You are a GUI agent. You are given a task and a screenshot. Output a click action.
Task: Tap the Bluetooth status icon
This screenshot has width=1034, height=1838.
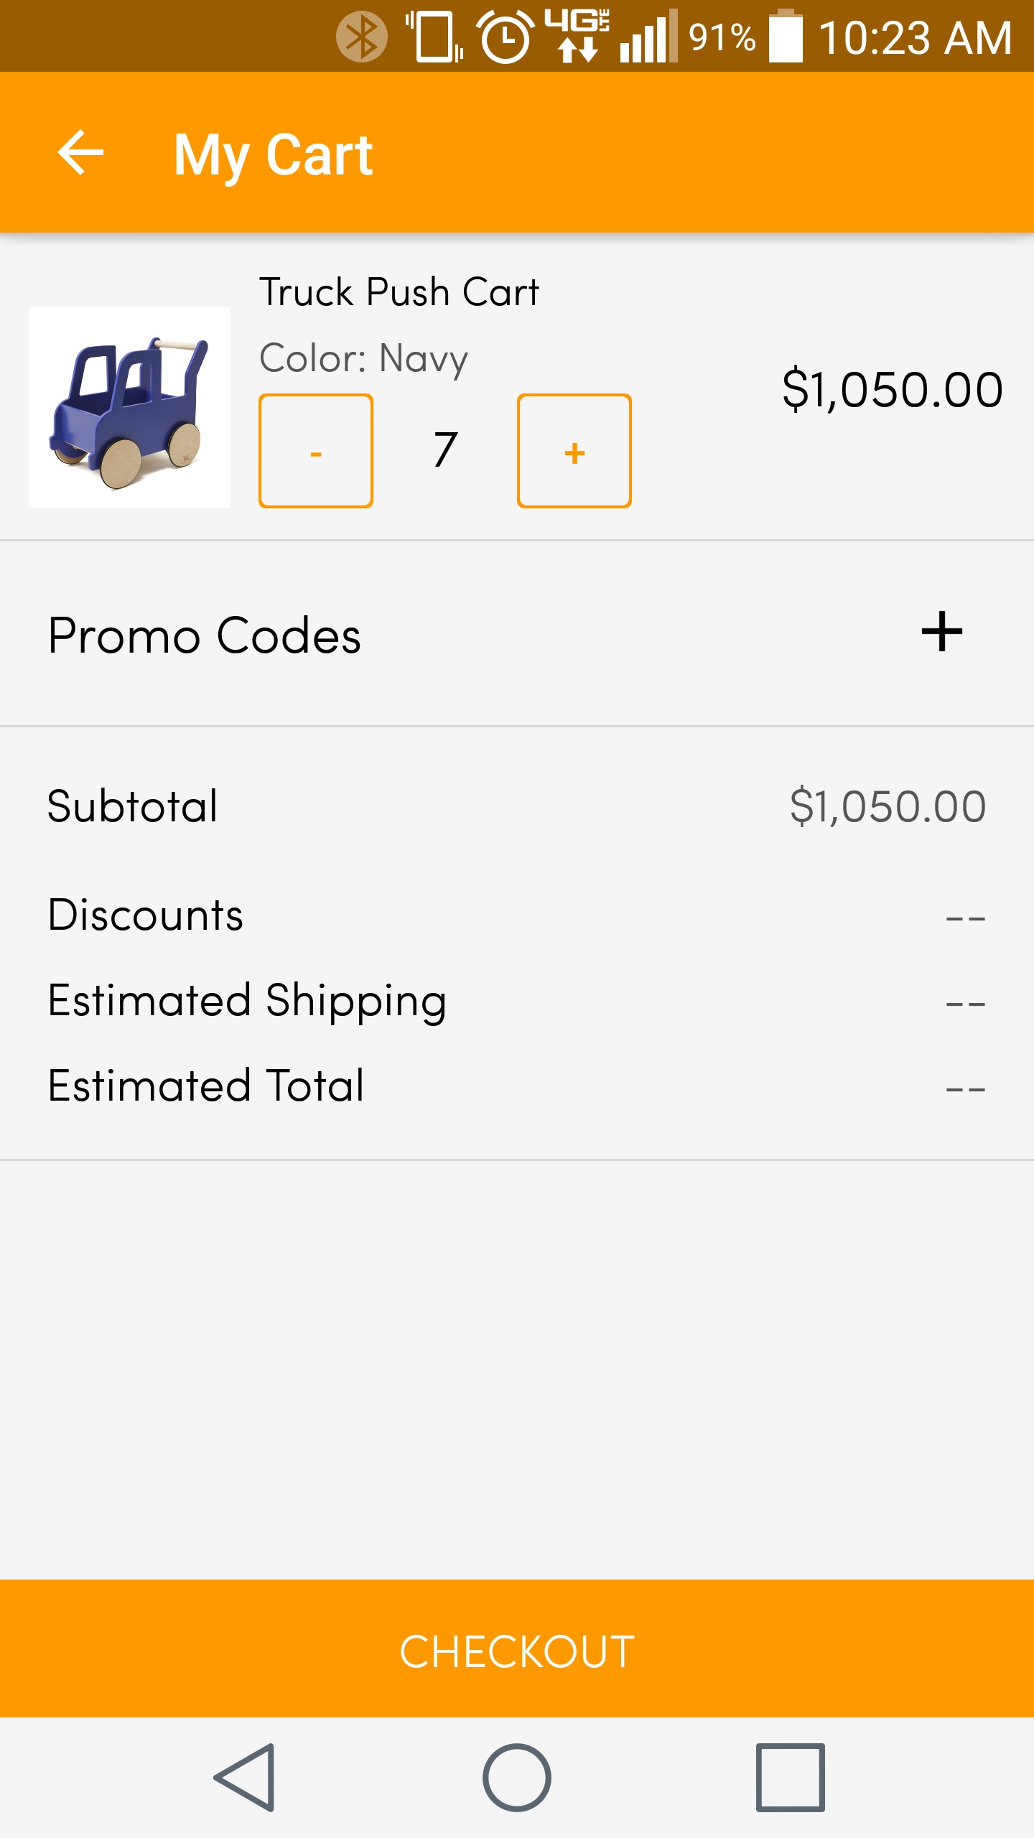362,37
